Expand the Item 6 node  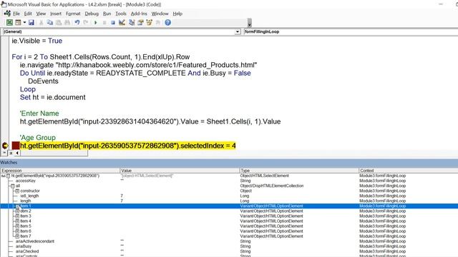[17, 231]
